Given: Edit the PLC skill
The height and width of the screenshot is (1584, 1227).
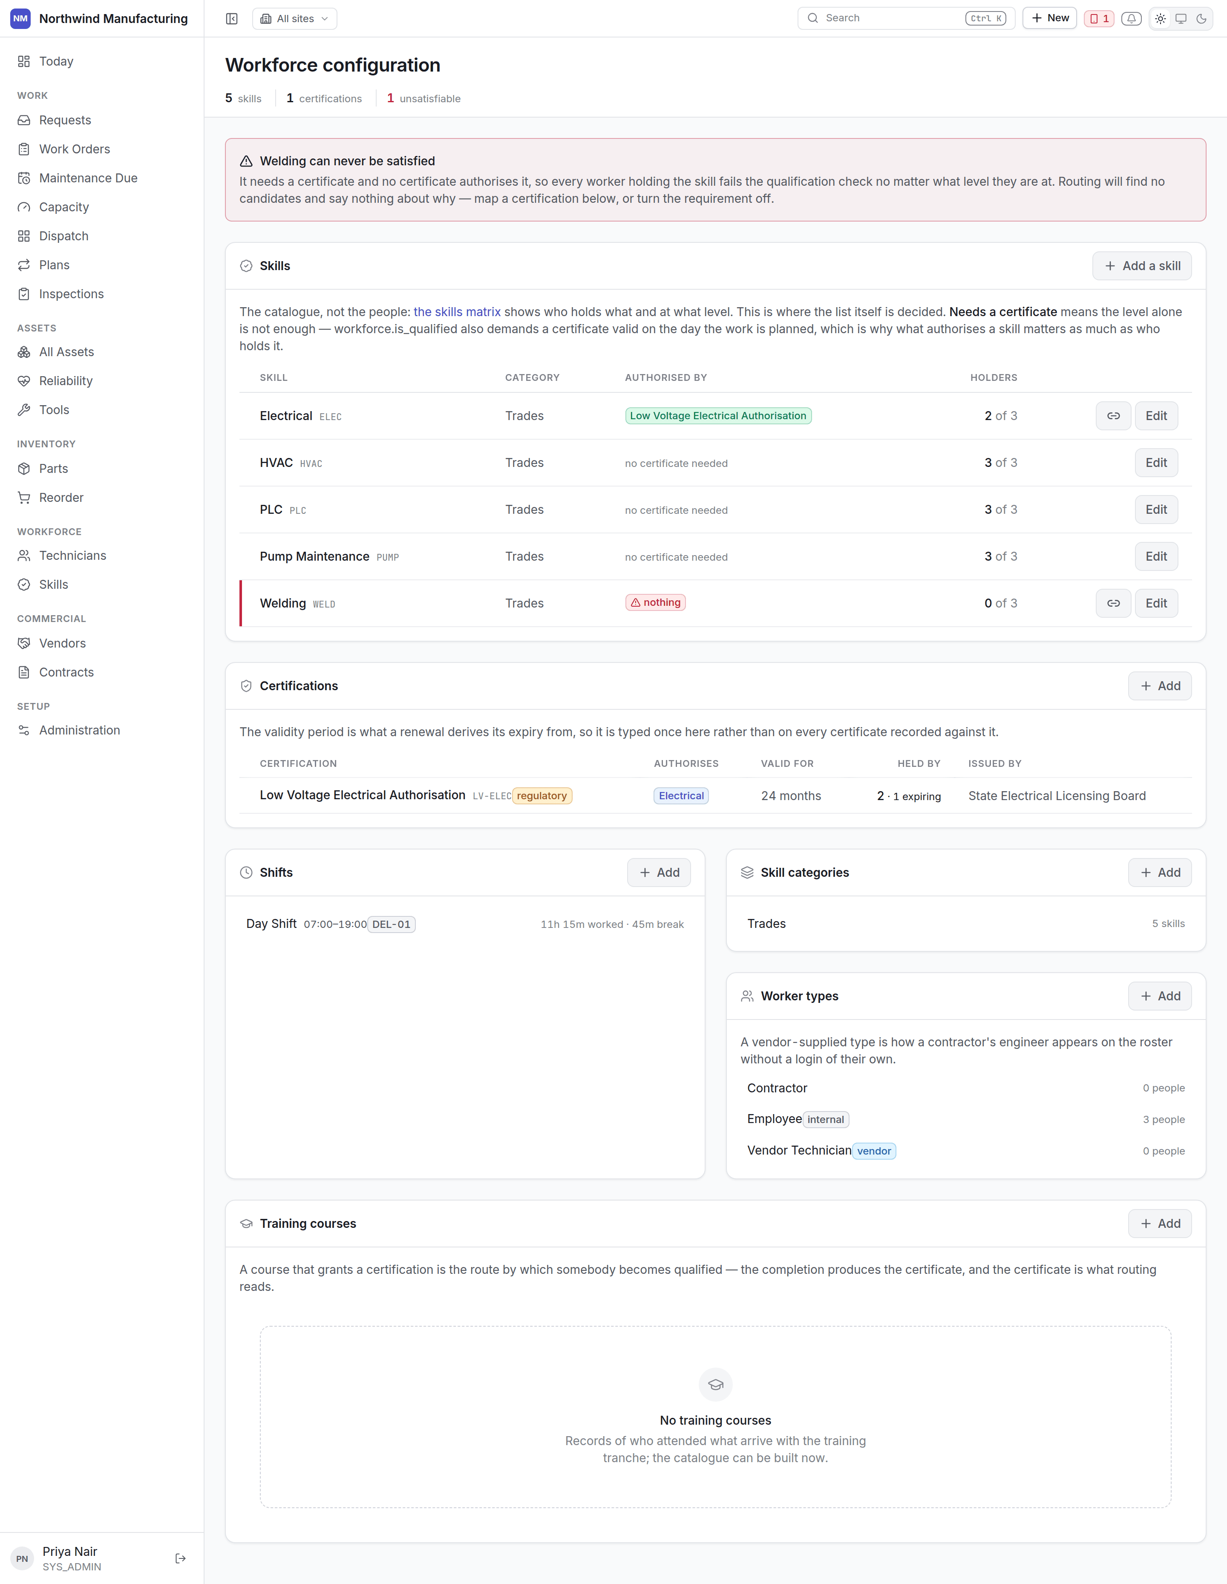Looking at the screenshot, I should [x=1156, y=510].
